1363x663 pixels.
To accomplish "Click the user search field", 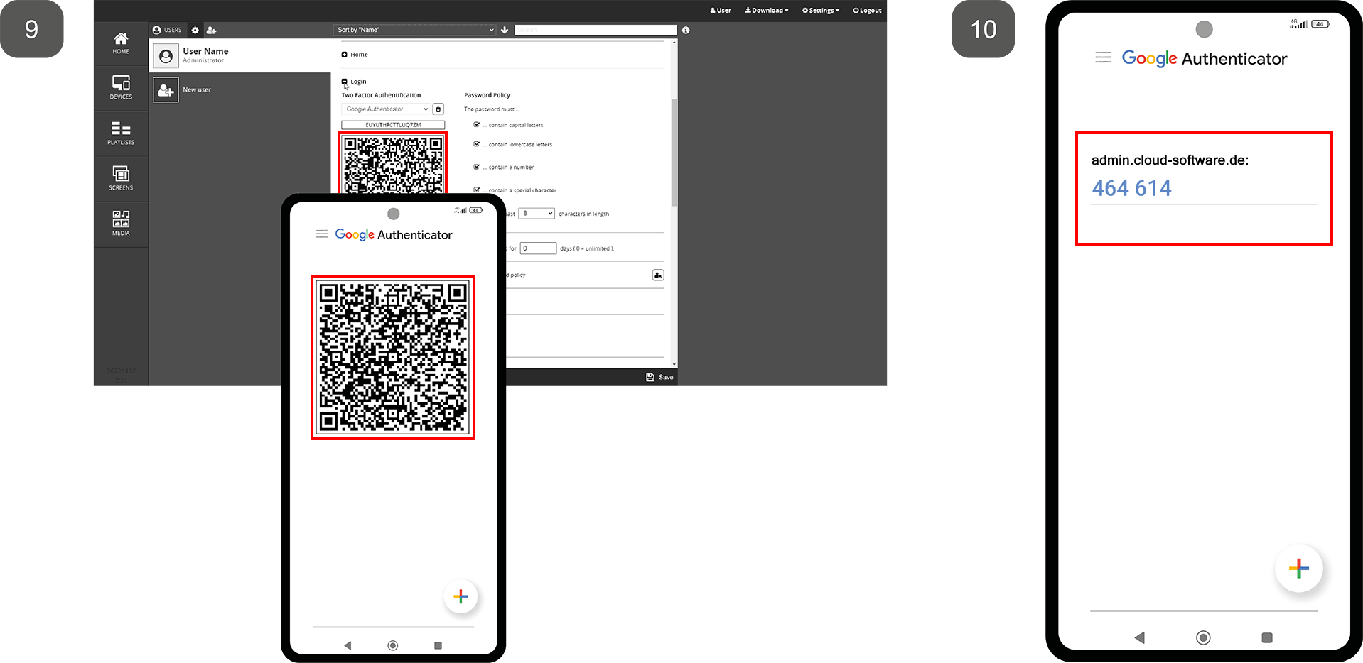I will click(595, 30).
